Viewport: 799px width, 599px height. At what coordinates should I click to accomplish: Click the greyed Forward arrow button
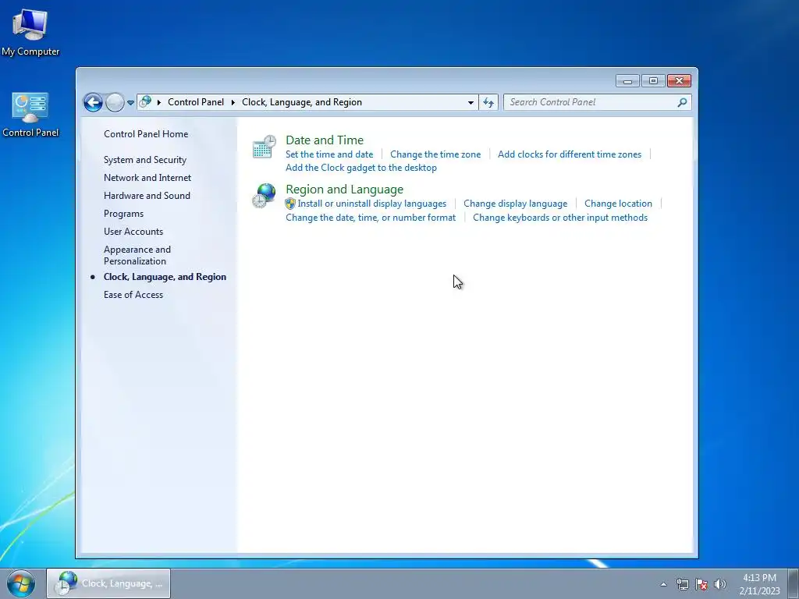coord(115,102)
